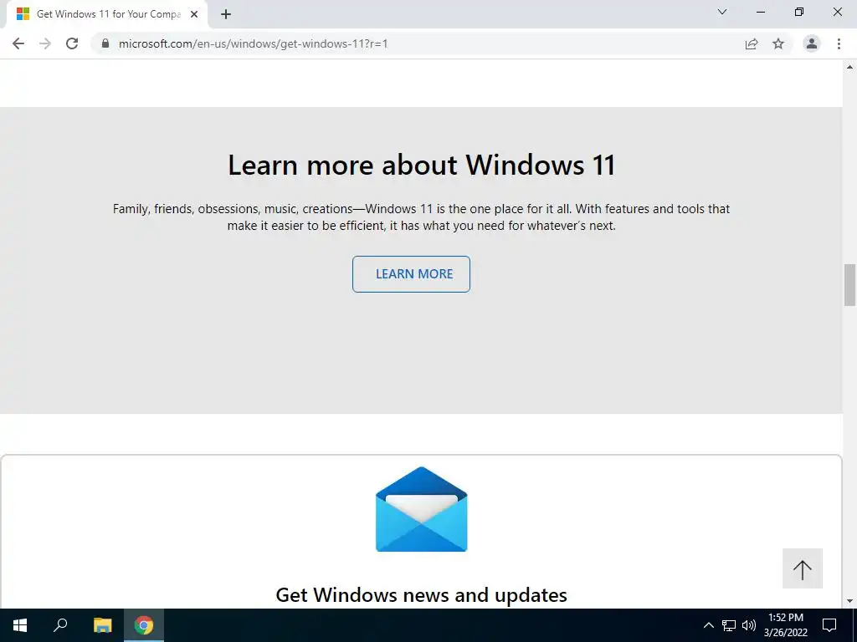857x642 pixels.
Task: Open the Windows Start menu
Action: tap(20, 625)
